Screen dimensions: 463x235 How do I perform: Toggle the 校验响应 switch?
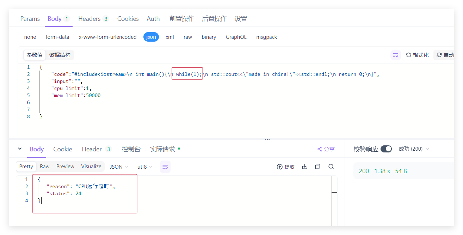click(386, 149)
